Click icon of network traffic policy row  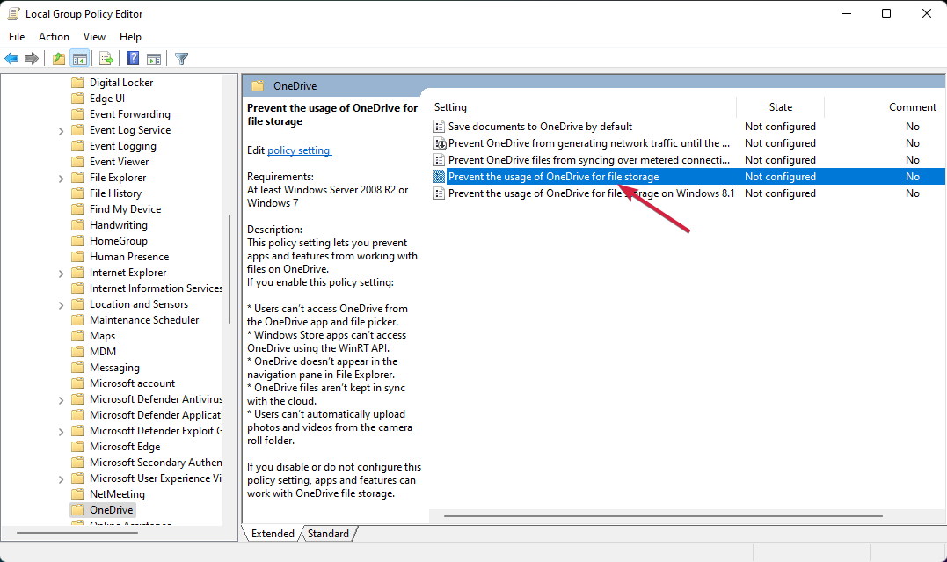440,143
